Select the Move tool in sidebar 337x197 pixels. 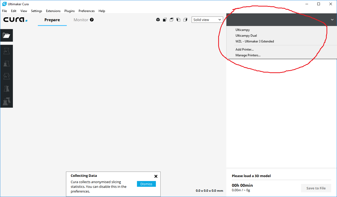(7, 51)
